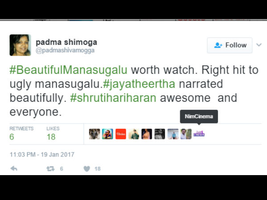Viewport: 267px width, 200px height.
Task: Expand the chevron menu next to Follow
Action: point(259,45)
